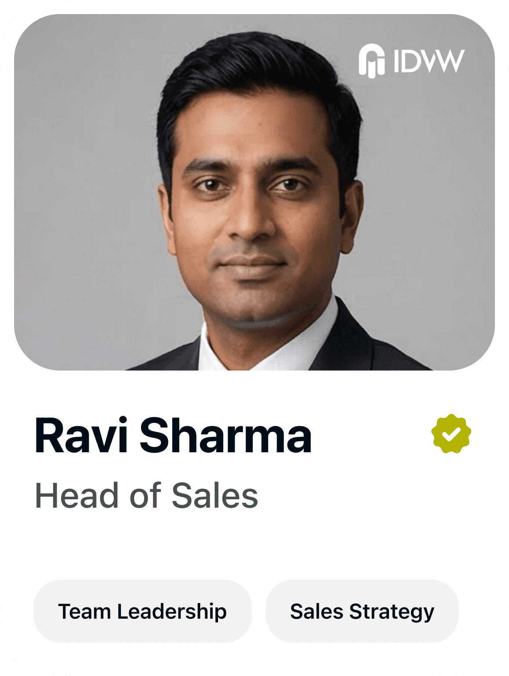Click the word Sales in the Strategy chip
Screen dimensions: 509x676
316,611
